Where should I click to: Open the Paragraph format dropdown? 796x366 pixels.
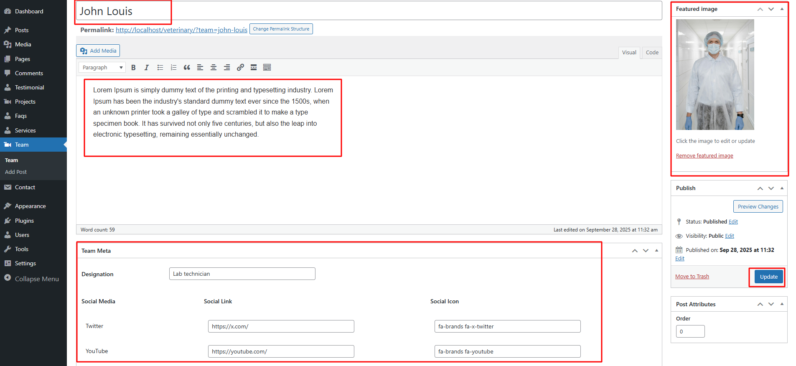click(102, 68)
